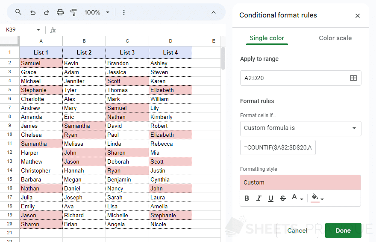Select the Deborah cell
The width and height of the screenshot is (376, 242).
click(127, 161)
